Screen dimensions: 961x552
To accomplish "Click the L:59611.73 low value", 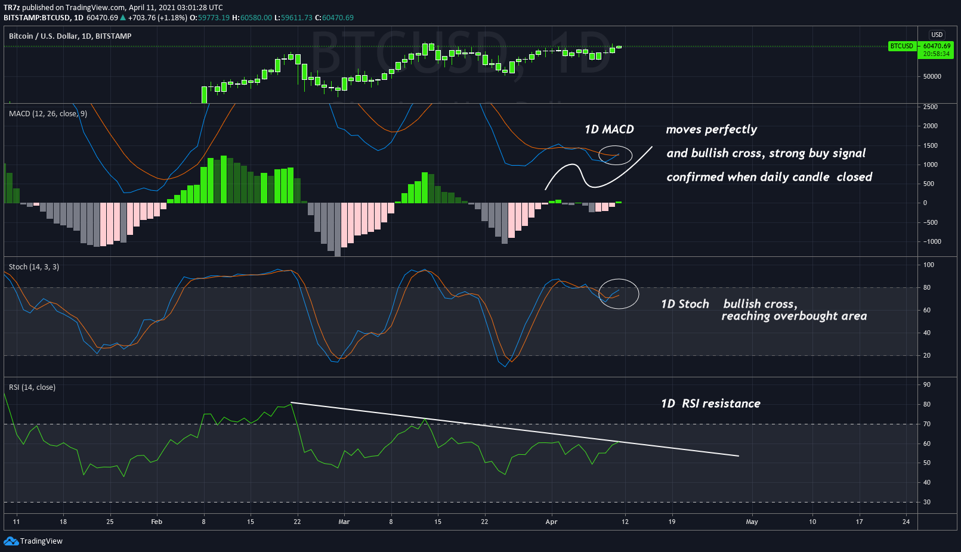I will 293,18.
